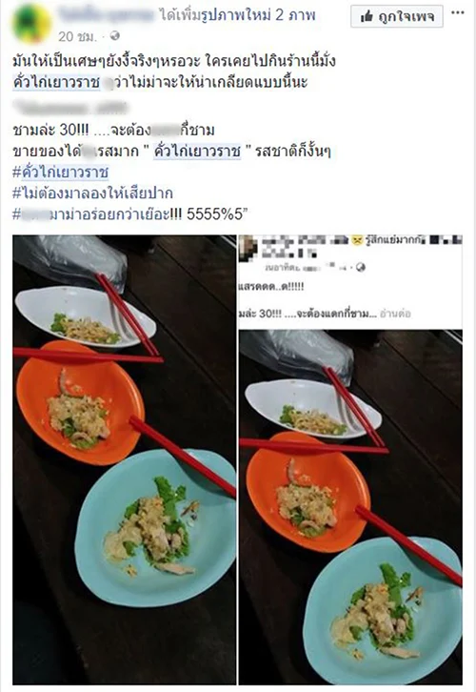Screen dimensions: 476x692
Task: Open the hashtag #คั่วไก่เยาวราช
Action: pos(60,173)
